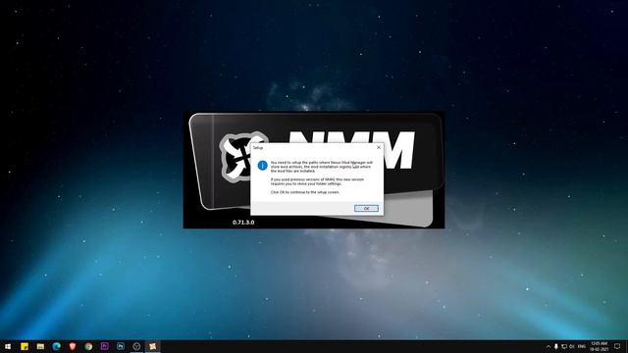Click the blue information icon in the Setup dialog

tap(262, 166)
